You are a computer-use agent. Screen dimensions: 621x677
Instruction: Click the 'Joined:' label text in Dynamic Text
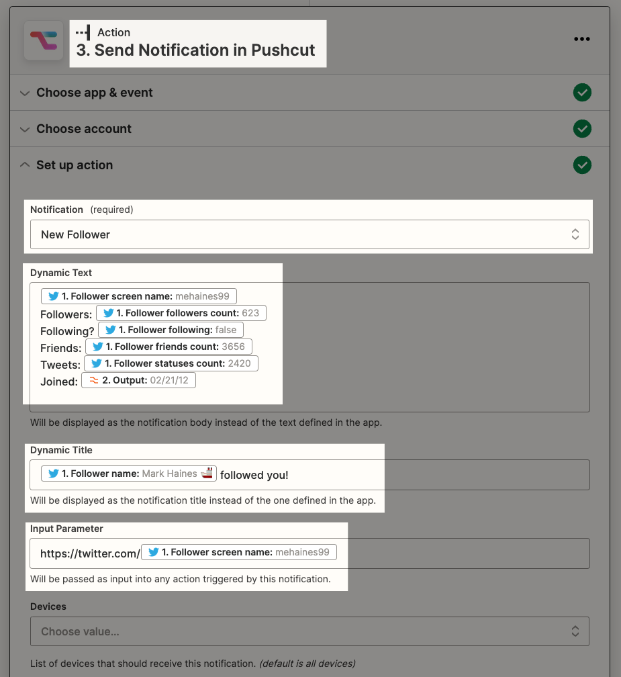(58, 381)
